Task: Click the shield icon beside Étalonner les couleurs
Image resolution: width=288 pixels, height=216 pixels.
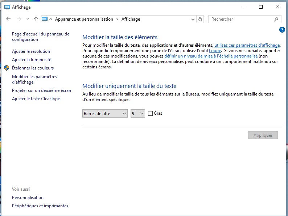Action: tap(7, 68)
